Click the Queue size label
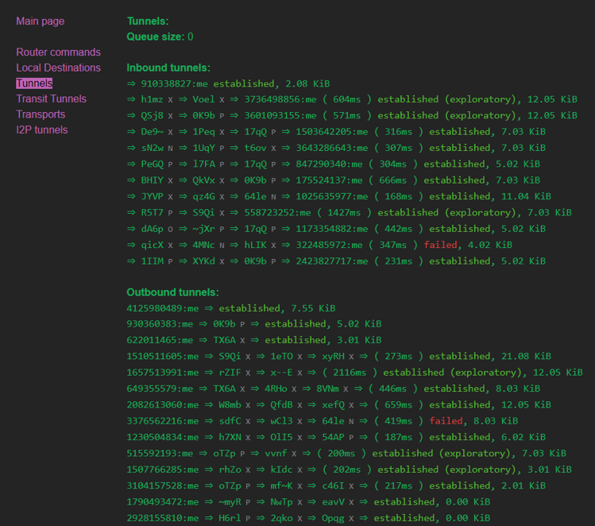Viewport: 595px width, 526px height. 155,37
